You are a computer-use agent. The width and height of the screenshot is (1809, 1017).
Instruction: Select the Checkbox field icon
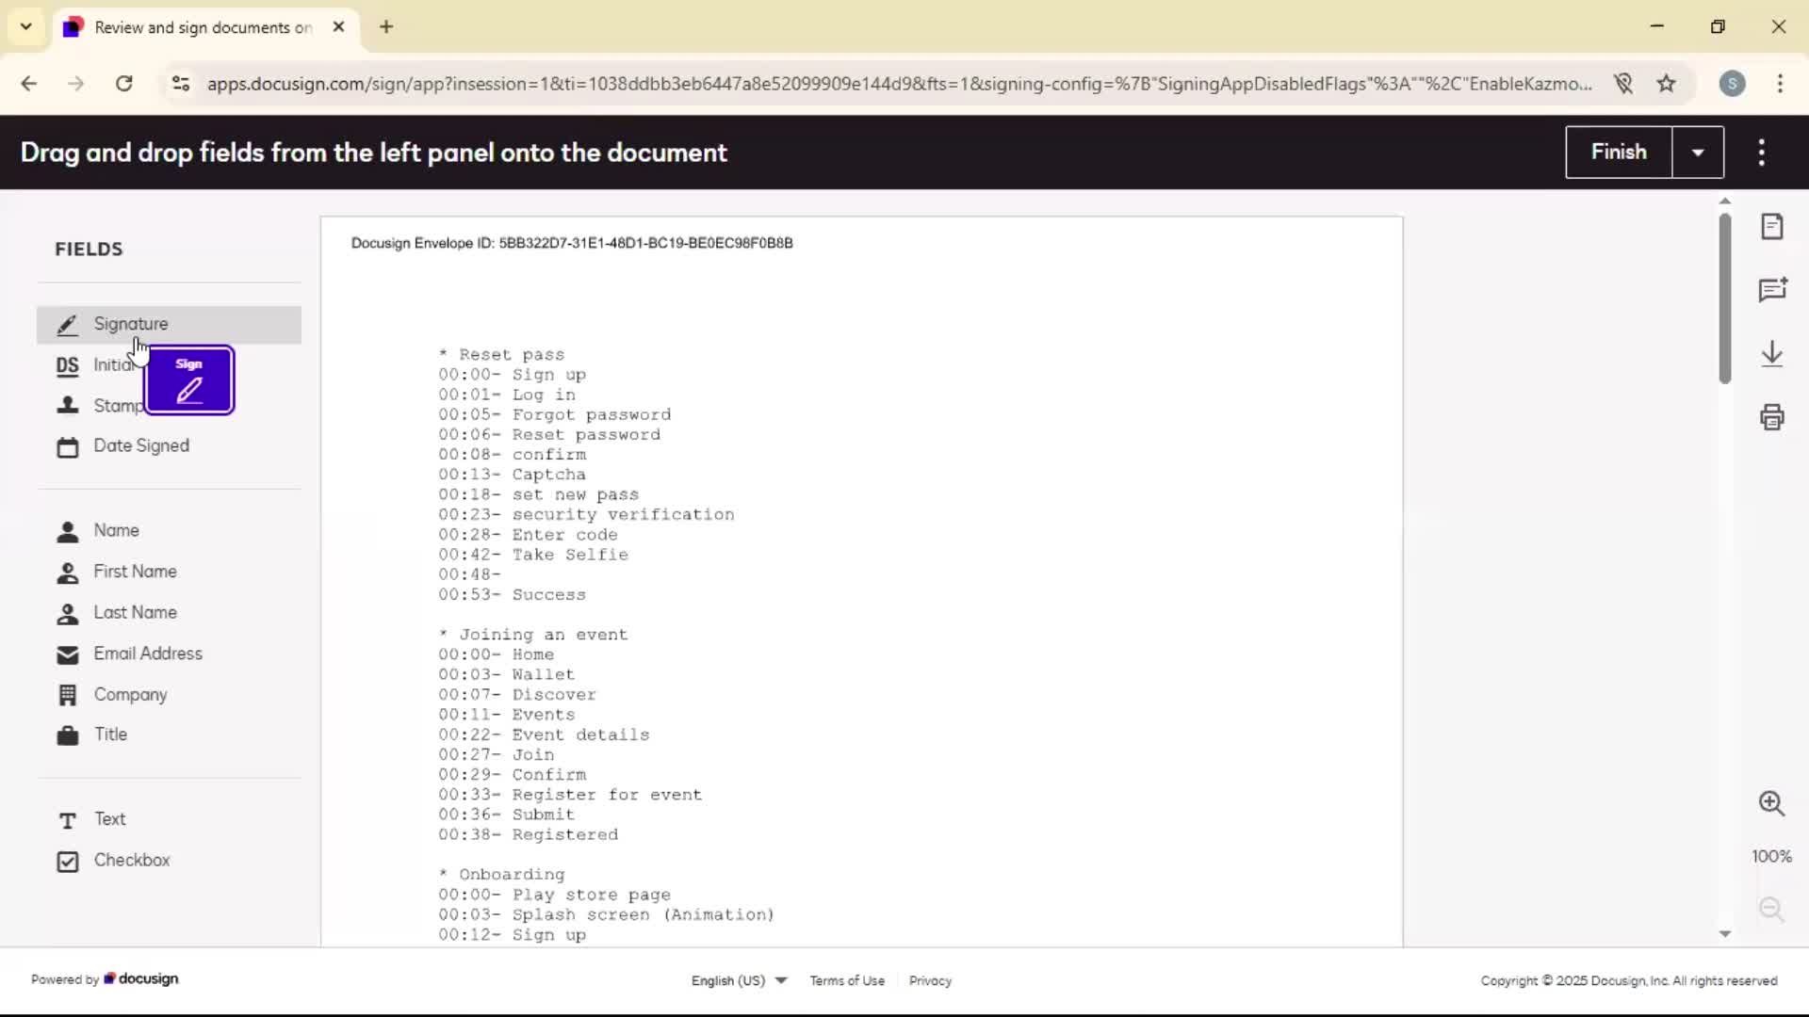67,862
